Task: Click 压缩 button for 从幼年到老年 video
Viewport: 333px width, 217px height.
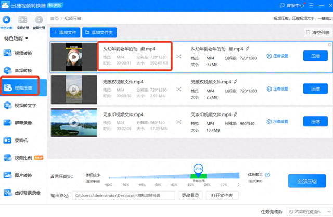Action: [x=315, y=56]
